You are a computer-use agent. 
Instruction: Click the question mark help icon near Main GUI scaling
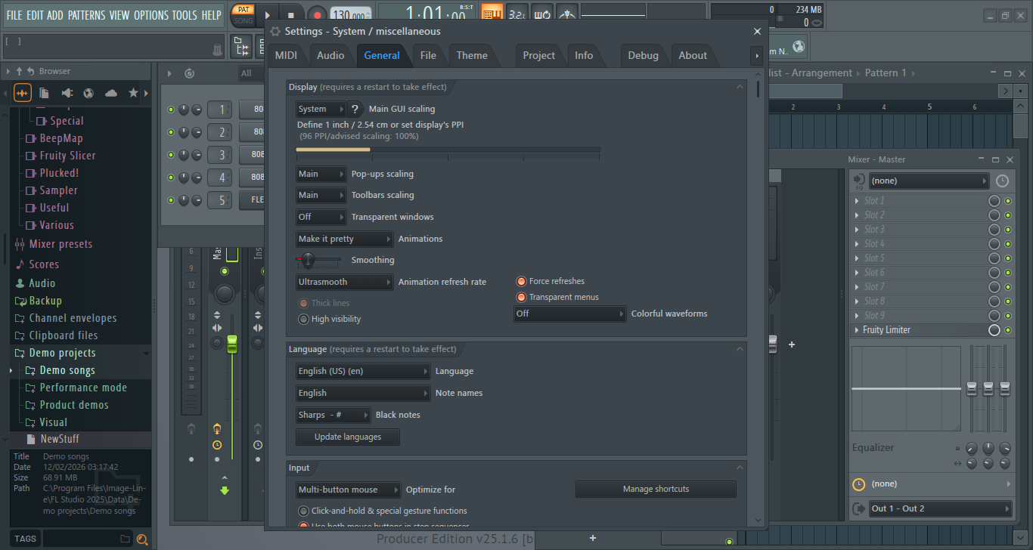coord(354,109)
